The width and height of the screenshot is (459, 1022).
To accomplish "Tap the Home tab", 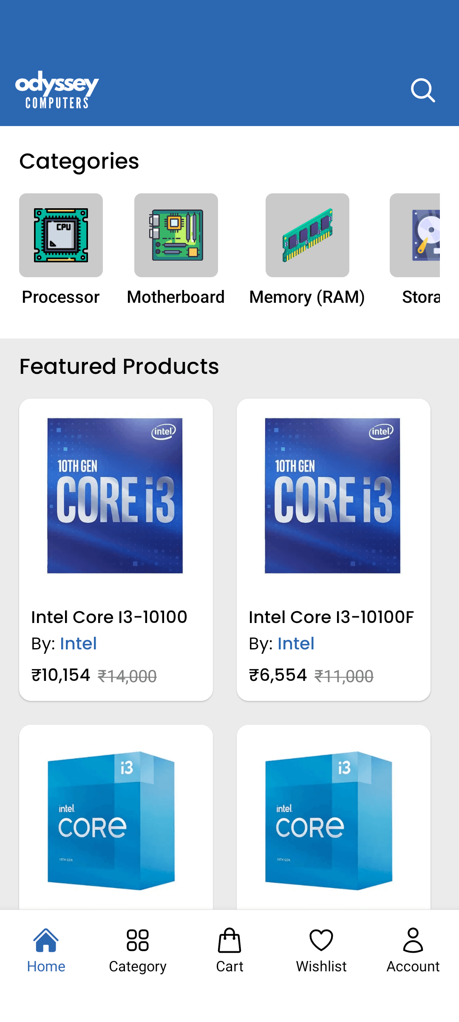I will 46,950.
